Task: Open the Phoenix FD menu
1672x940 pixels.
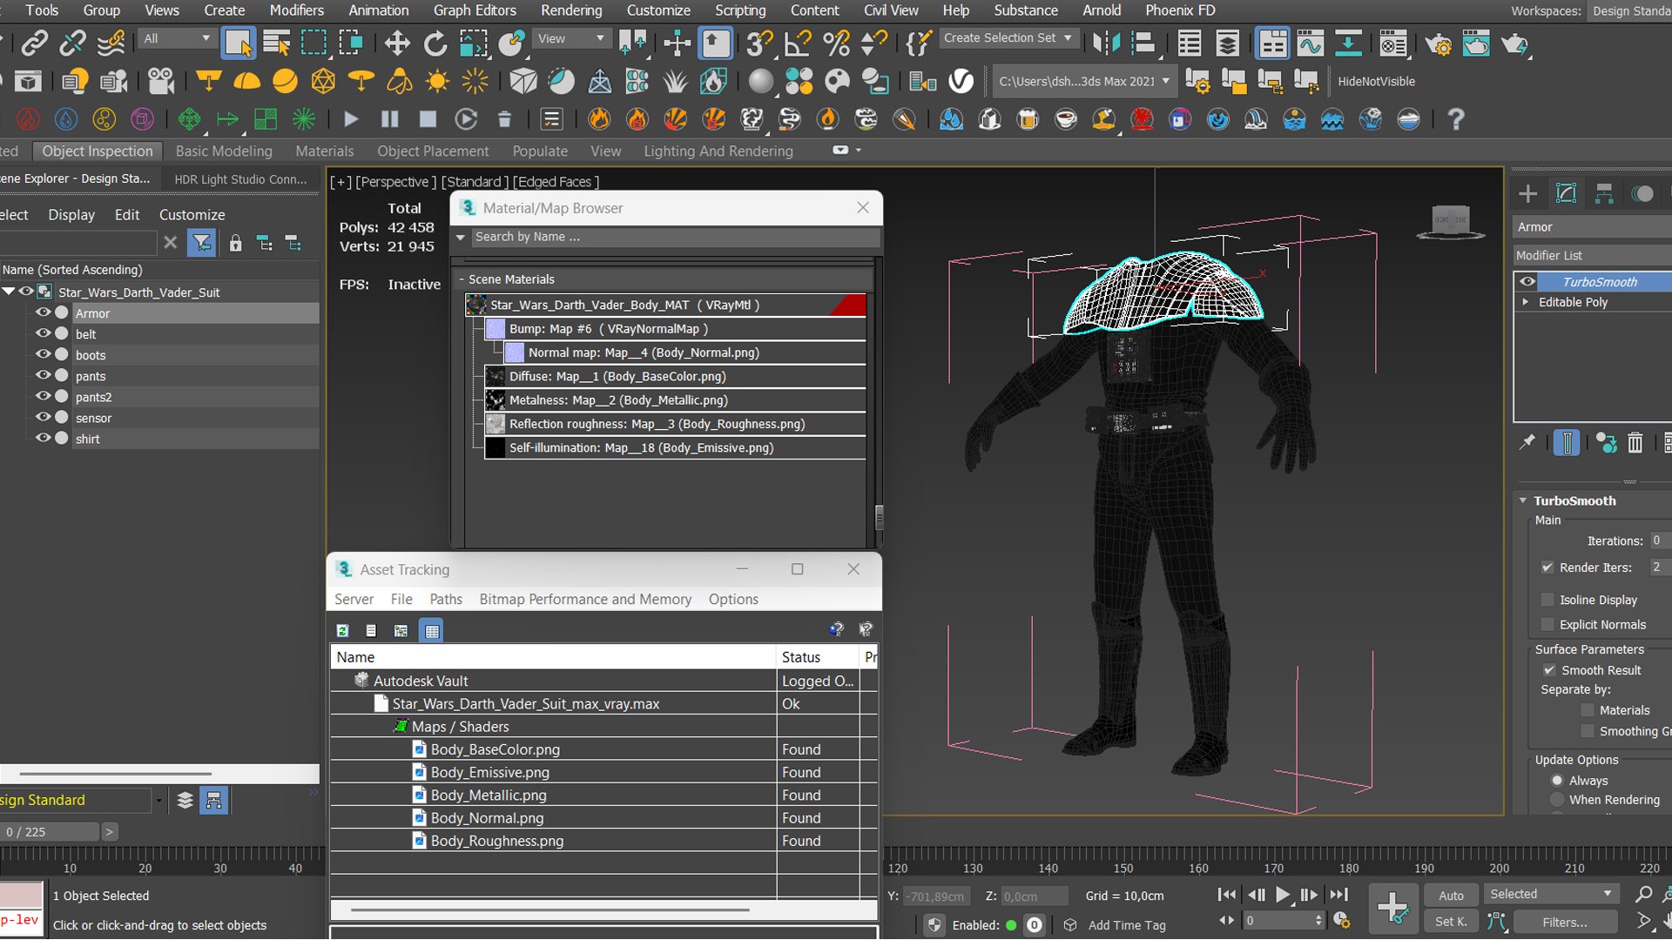Action: tap(1180, 10)
